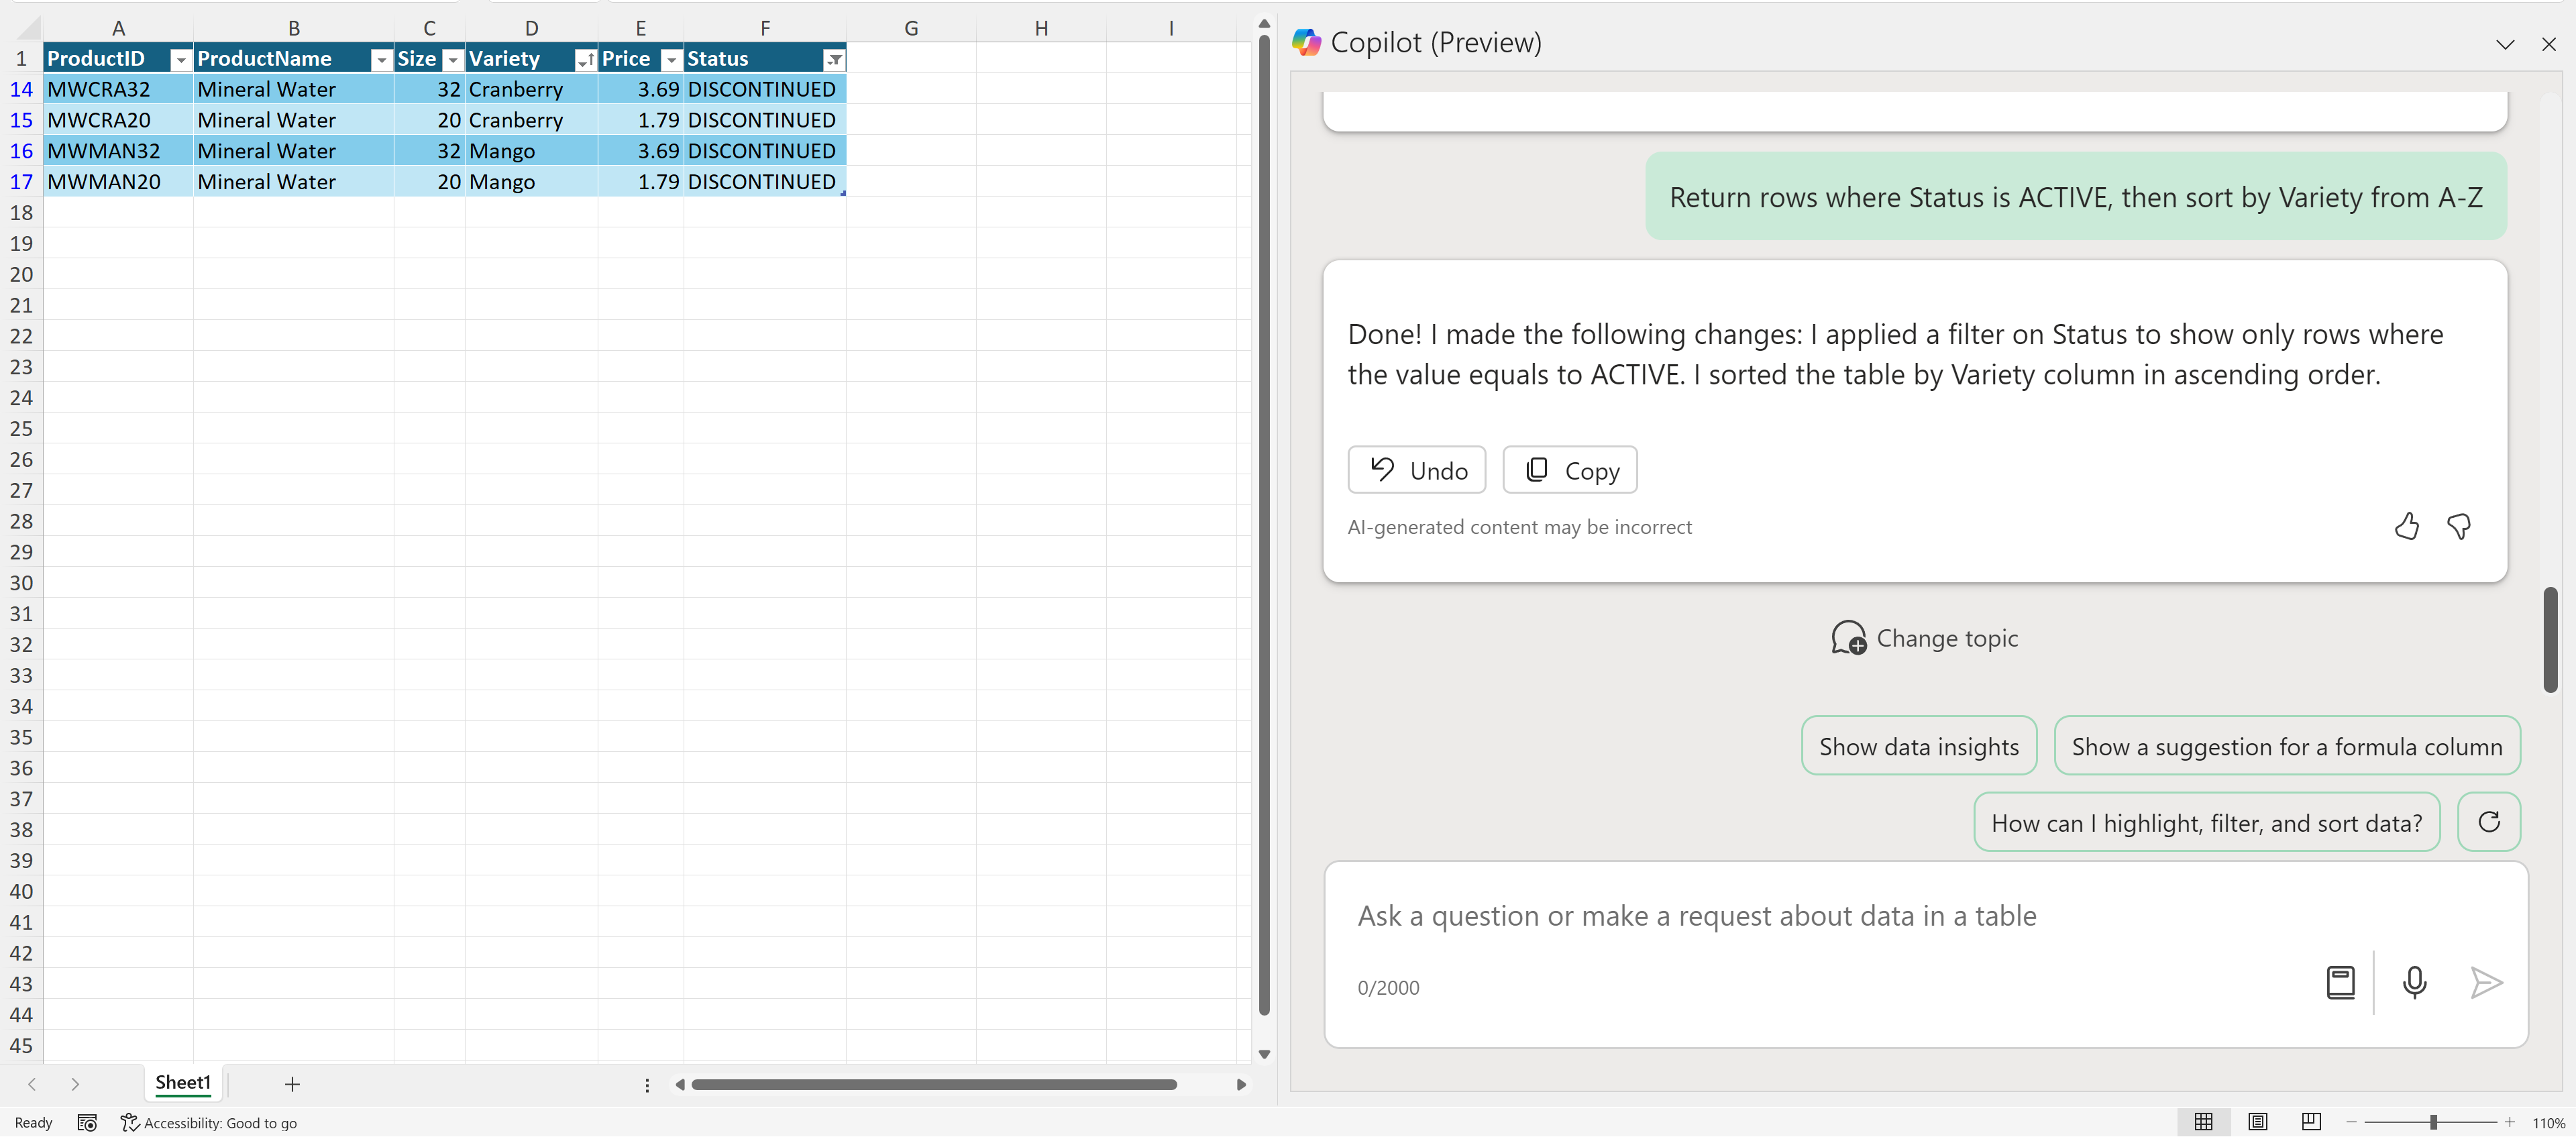Open the prompt guide notebook icon

point(2340,982)
